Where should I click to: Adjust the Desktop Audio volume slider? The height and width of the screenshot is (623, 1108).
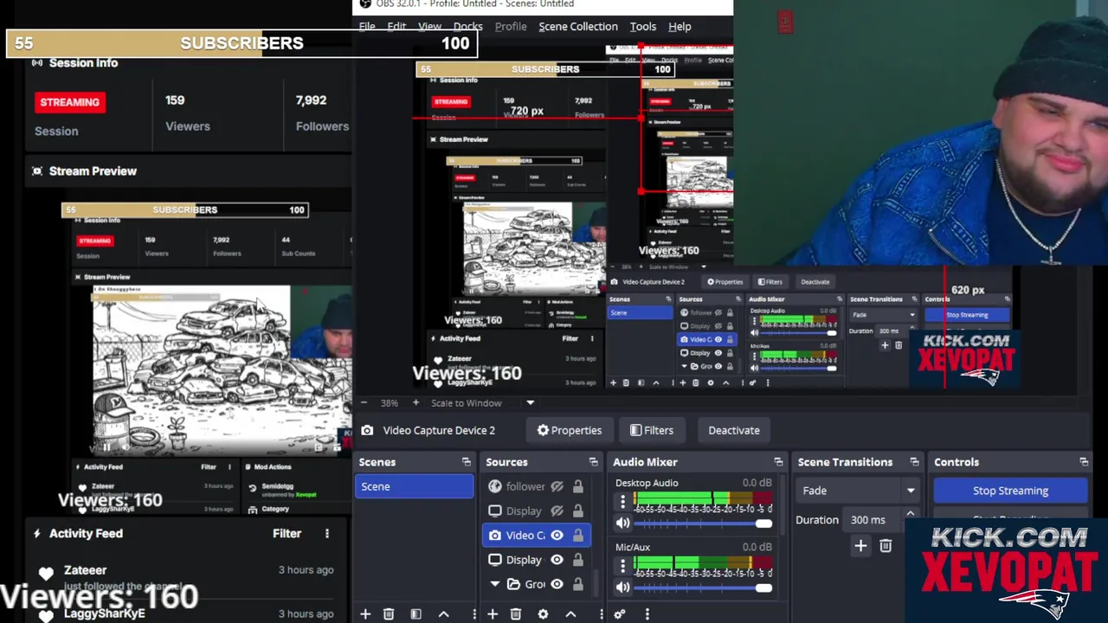click(702, 523)
